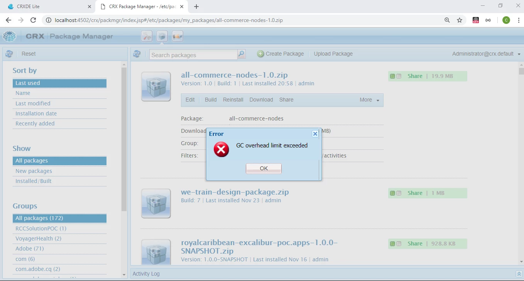This screenshot has height=281, width=524.
Task: Click the red error X icon in dialog
Action: pyautogui.click(x=221, y=149)
